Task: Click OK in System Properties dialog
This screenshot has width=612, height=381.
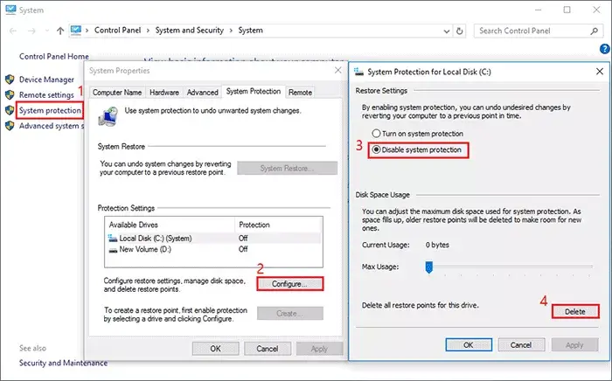Action: click(x=215, y=349)
